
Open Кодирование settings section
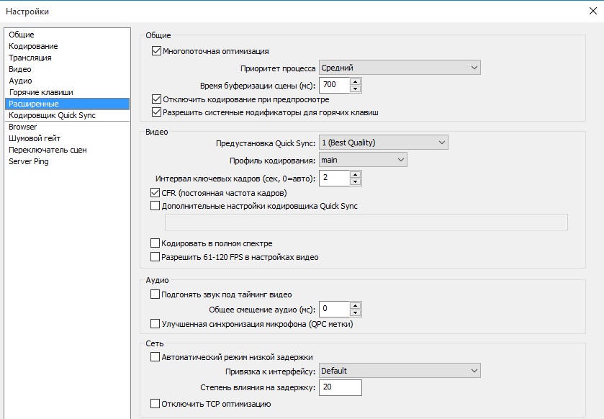tap(33, 46)
